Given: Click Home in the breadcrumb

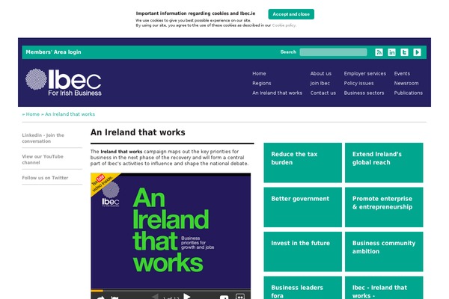Looking at the screenshot, I should pos(33,114).
